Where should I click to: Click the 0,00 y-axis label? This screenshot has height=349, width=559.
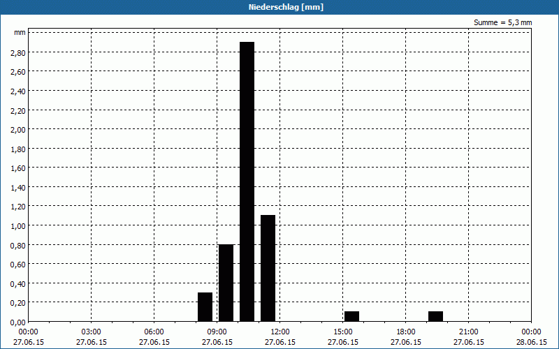(x=18, y=322)
